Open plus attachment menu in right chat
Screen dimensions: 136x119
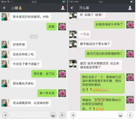pos(130,115)
